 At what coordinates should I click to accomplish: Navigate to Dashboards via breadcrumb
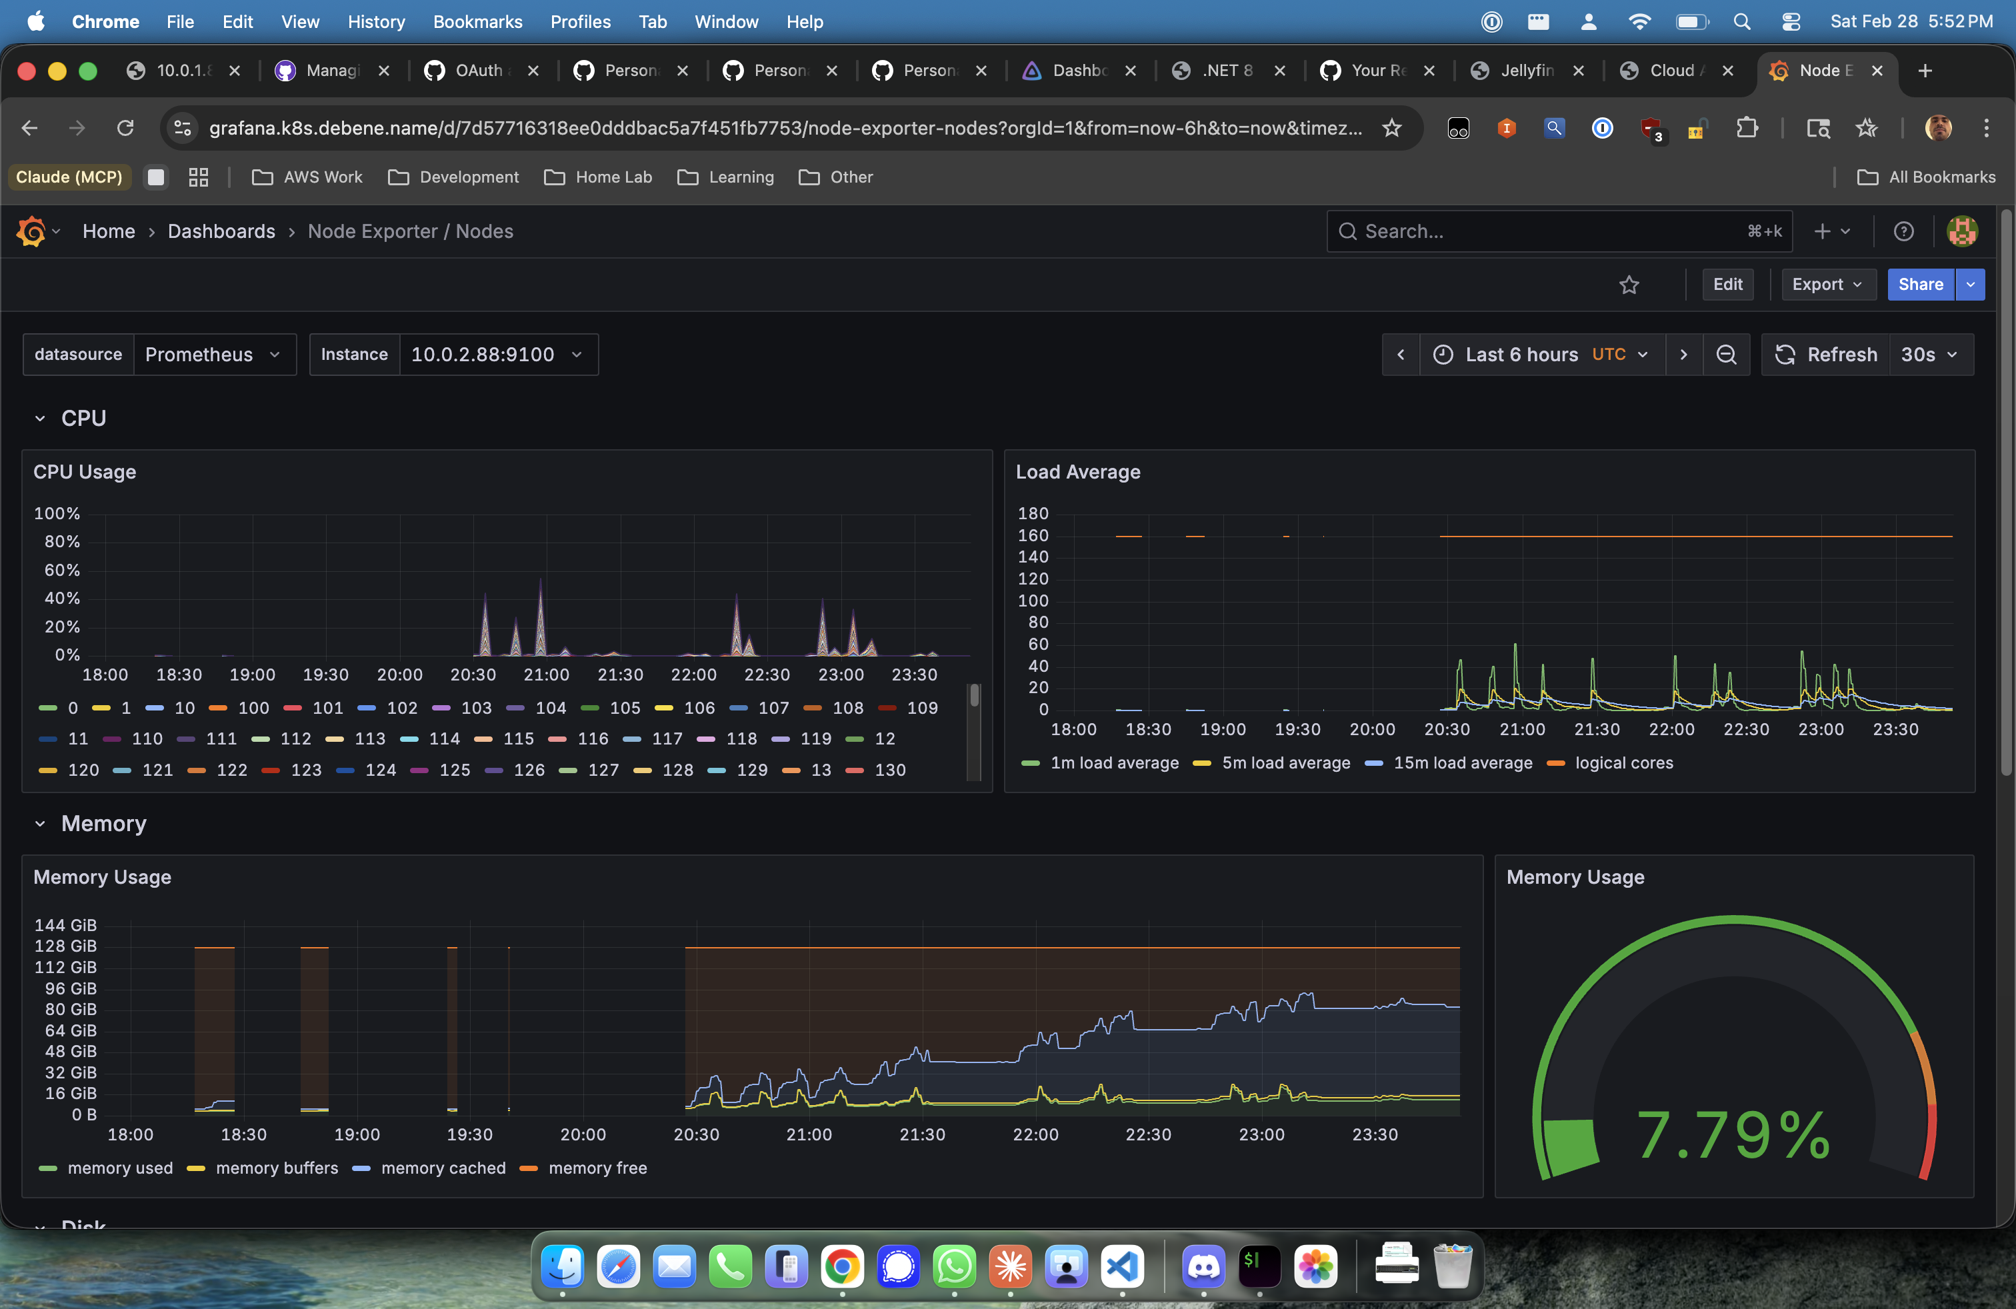221,231
